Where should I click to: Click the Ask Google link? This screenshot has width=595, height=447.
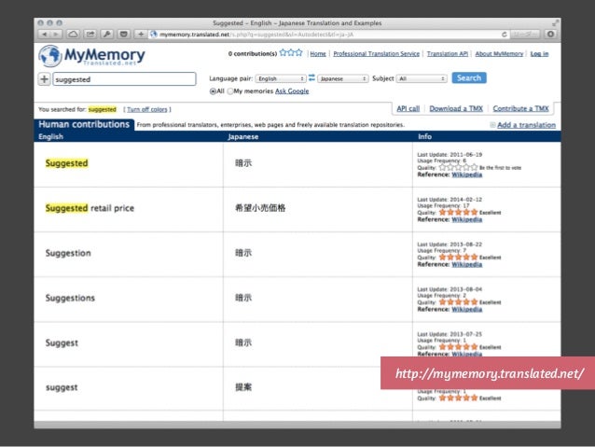(x=292, y=91)
